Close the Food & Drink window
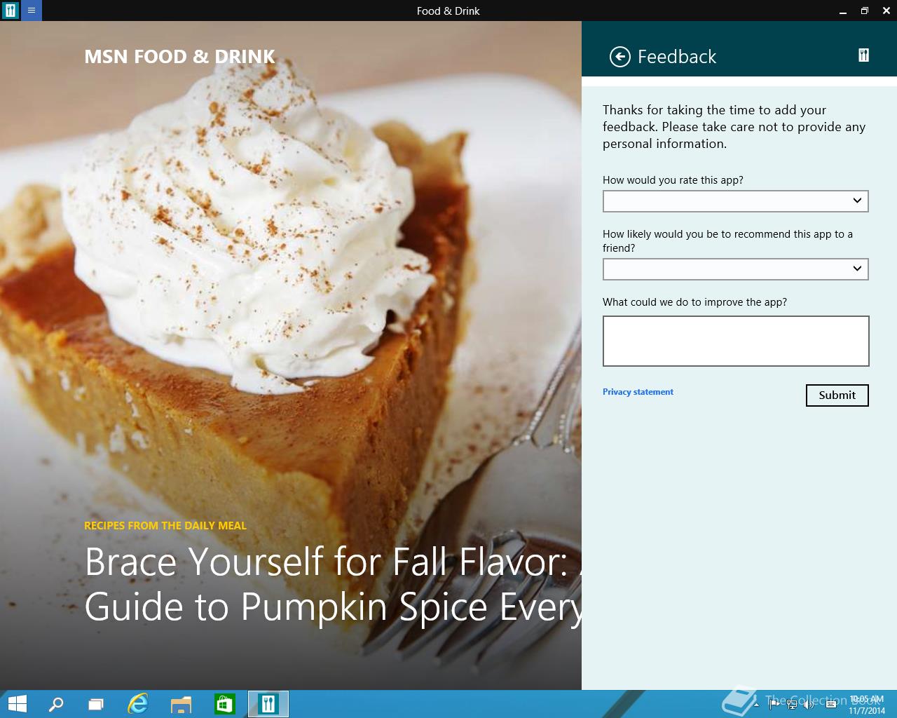Screen dimensions: 897x718 coord(886,11)
